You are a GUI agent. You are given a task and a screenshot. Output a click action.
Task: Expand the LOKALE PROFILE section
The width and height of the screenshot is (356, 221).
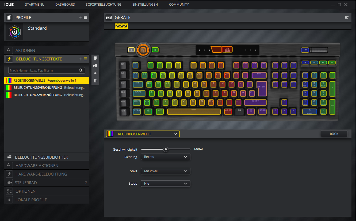tap(47, 200)
